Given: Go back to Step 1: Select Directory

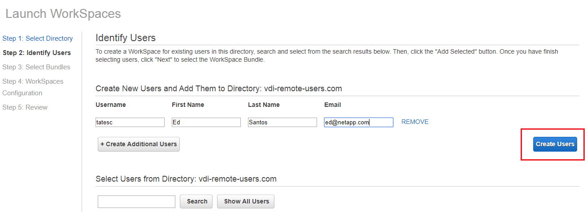Looking at the screenshot, I should (x=38, y=38).
